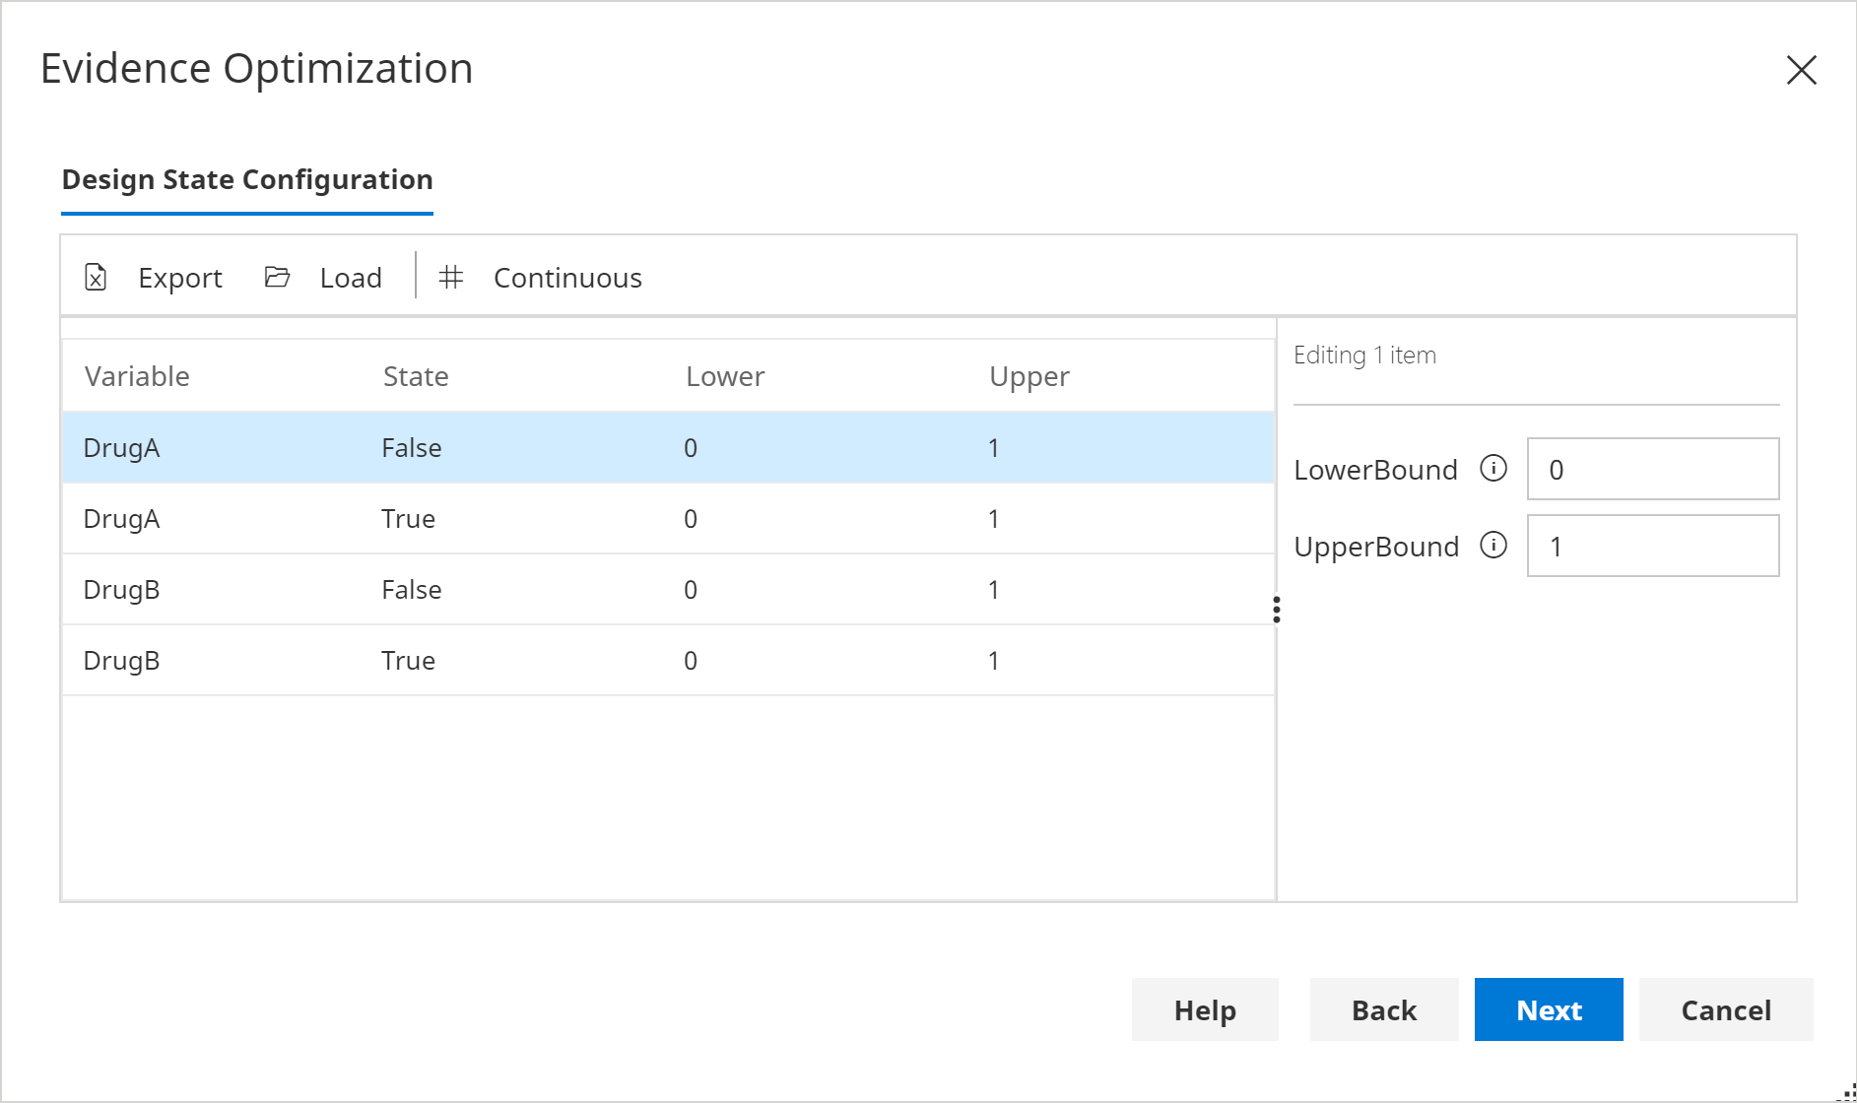Click the info icon beside UpperBound

tap(1493, 545)
